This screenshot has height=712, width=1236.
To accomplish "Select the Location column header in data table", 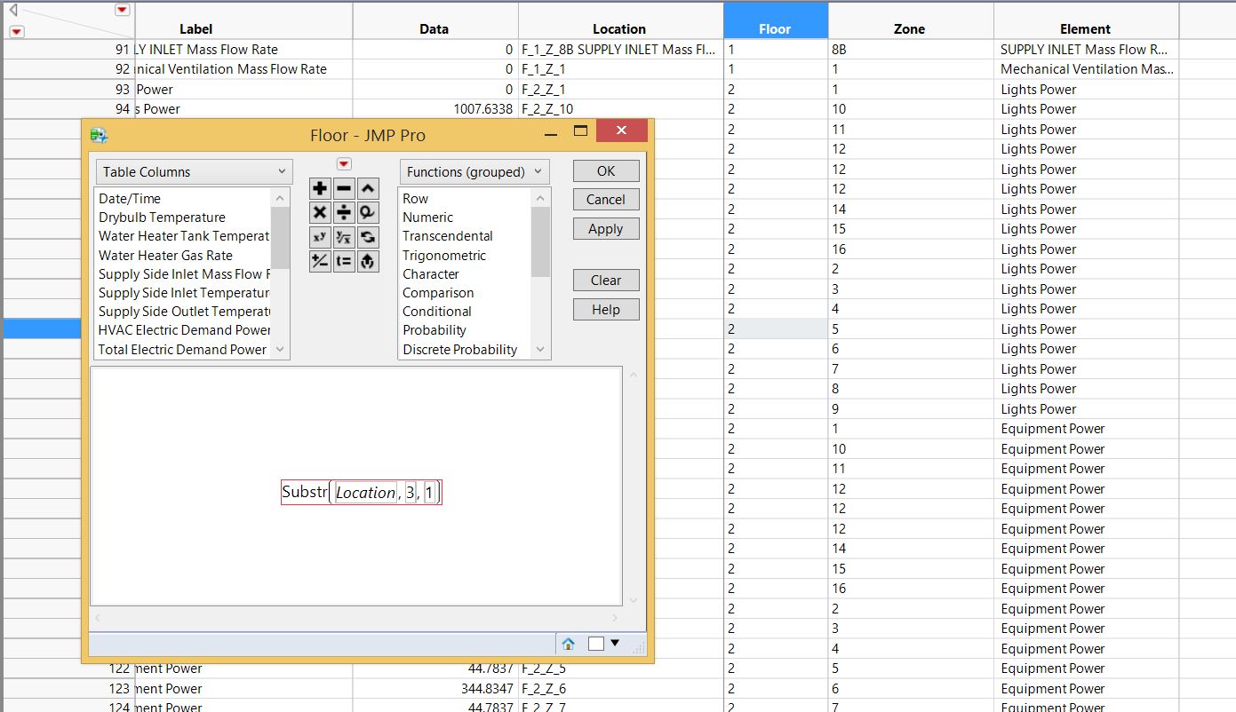I will click(x=619, y=20).
